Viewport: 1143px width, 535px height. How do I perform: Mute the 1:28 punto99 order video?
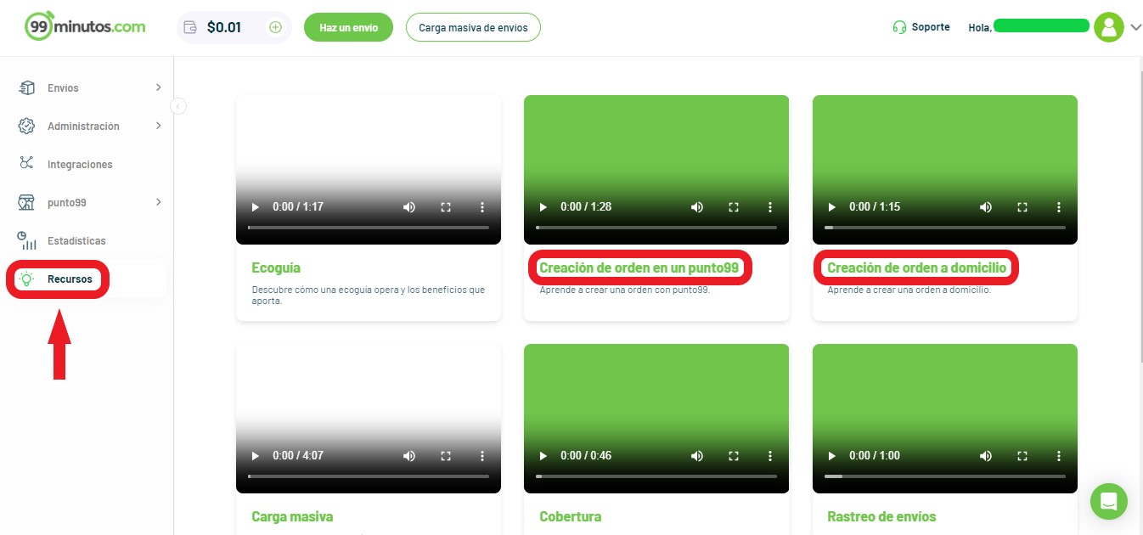697,206
